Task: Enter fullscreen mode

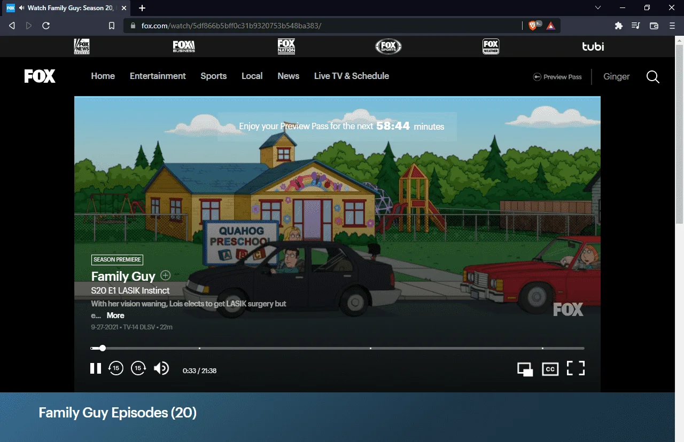Action: click(x=576, y=368)
